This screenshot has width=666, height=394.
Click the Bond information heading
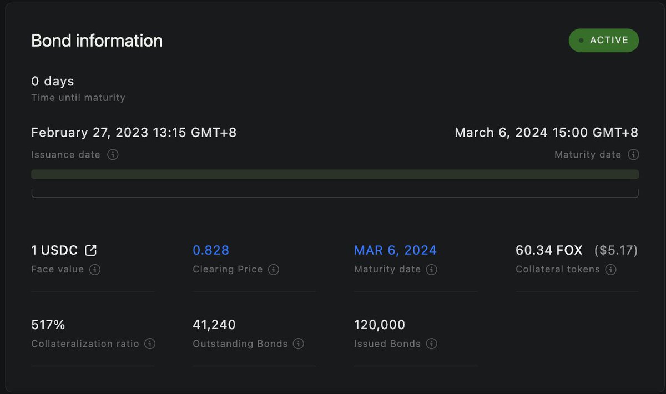(x=97, y=41)
